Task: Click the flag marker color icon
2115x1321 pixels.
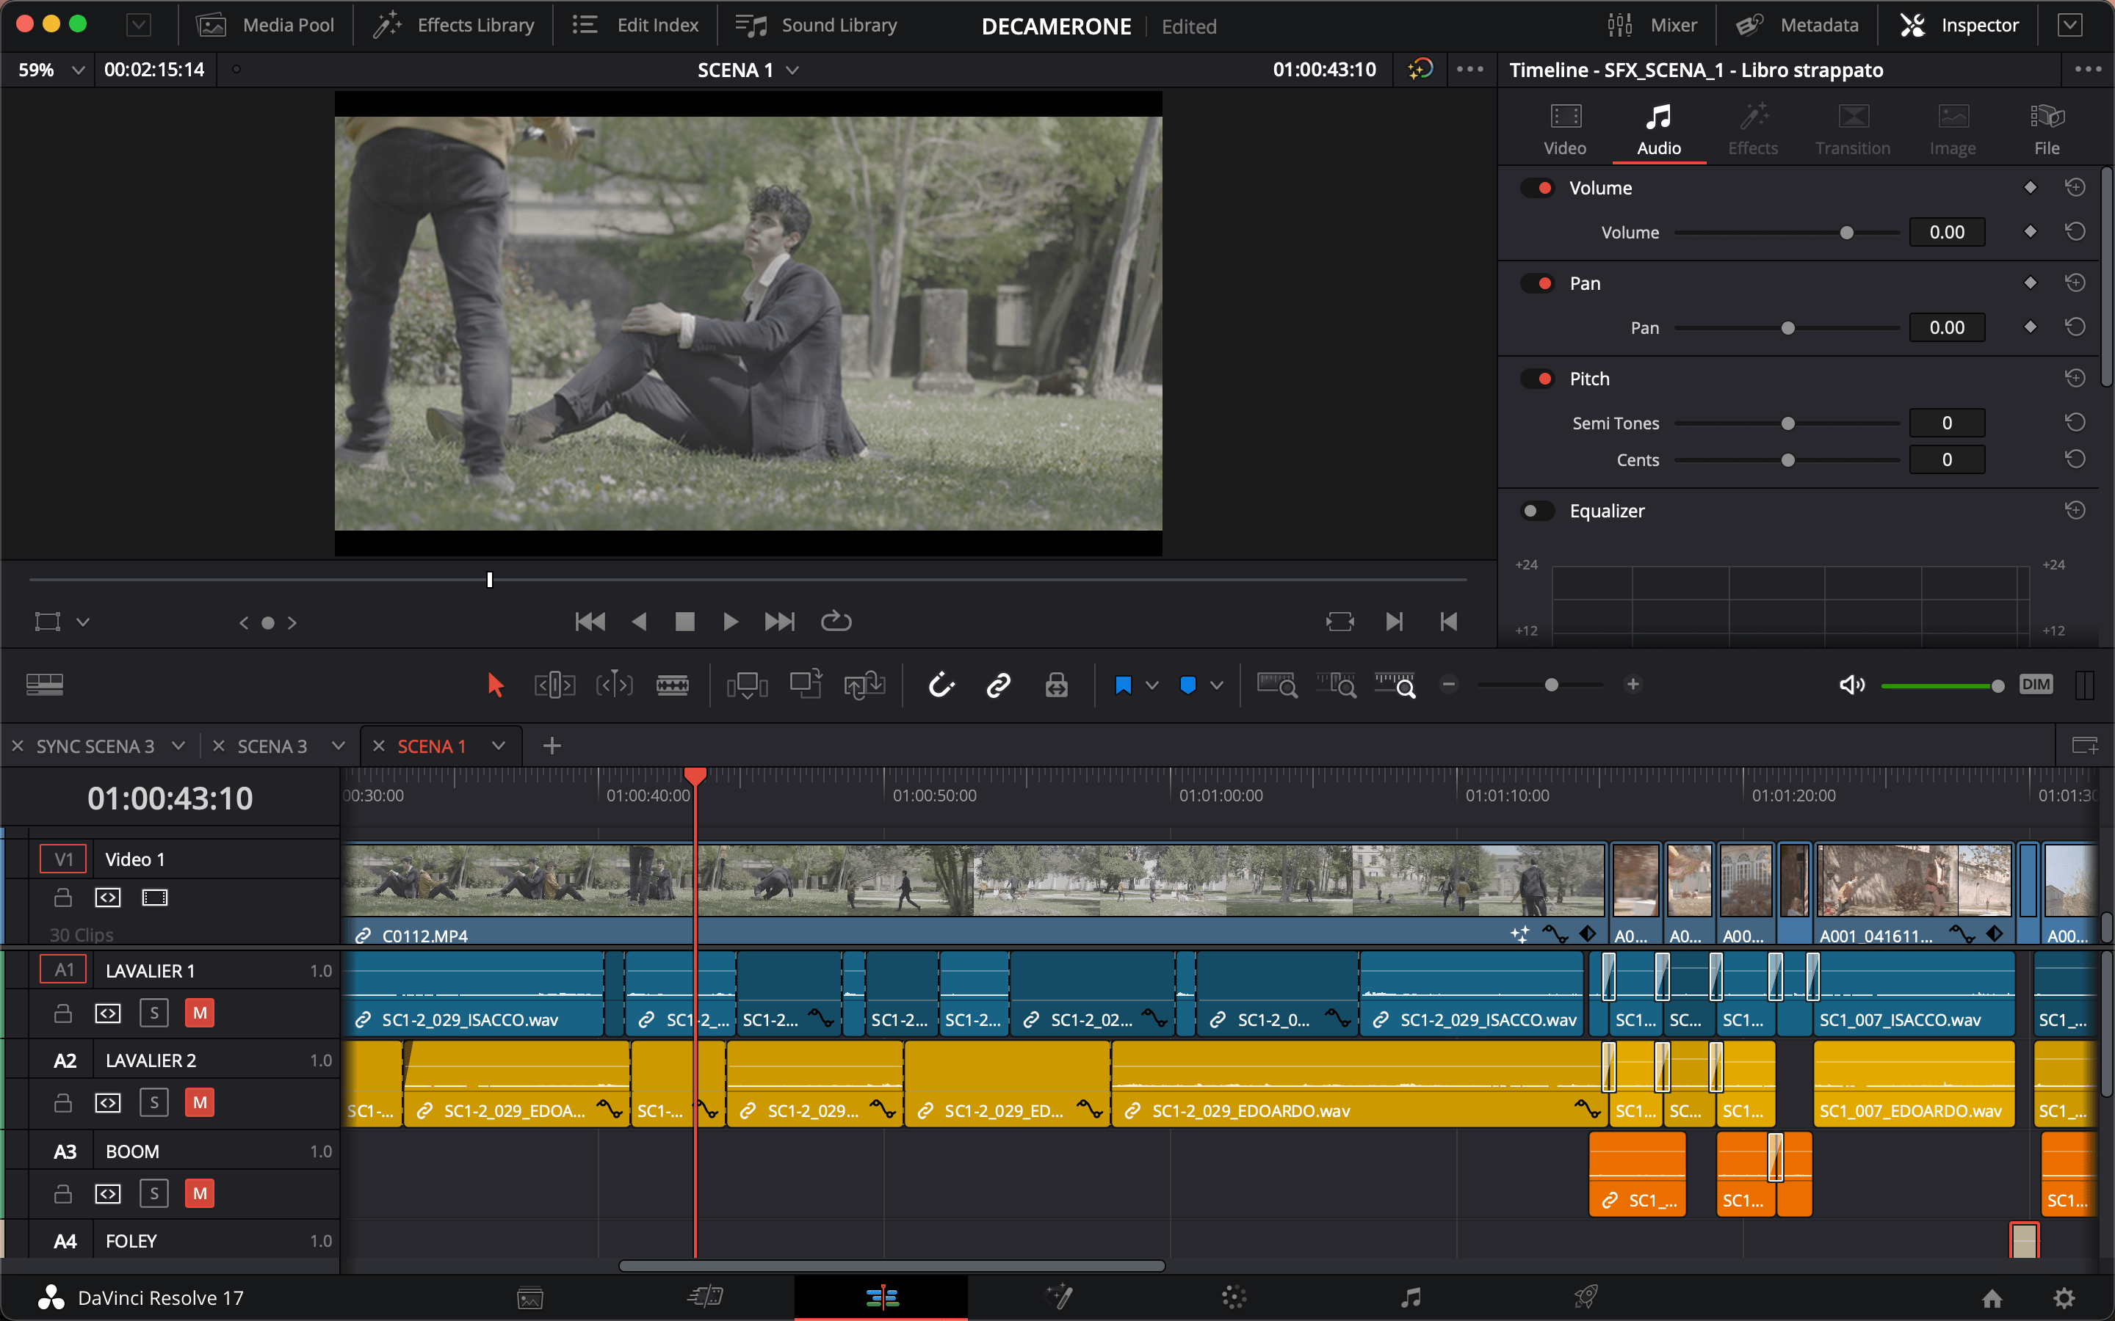Action: (x=1125, y=683)
